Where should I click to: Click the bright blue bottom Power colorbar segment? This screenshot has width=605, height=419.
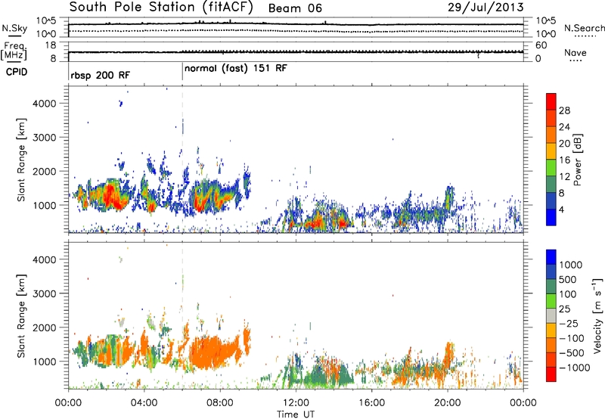[x=551, y=217]
